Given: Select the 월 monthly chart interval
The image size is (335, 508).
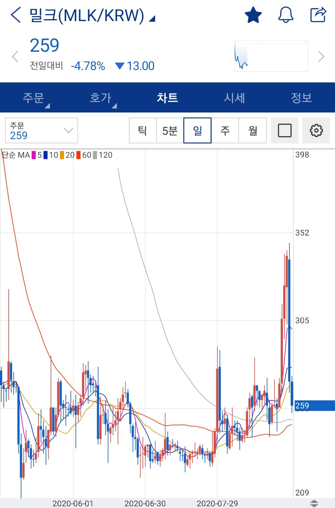Looking at the screenshot, I should coord(253,130).
